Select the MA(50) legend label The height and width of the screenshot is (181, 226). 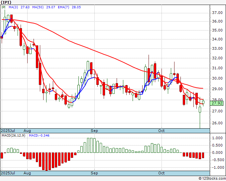[38, 7]
